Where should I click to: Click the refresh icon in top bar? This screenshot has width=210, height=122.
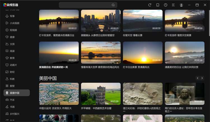150,5
